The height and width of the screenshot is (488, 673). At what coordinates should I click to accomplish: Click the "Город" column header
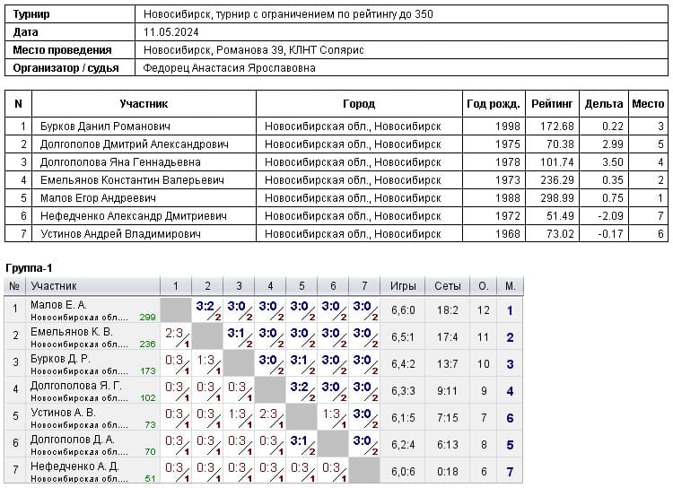point(359,104)
